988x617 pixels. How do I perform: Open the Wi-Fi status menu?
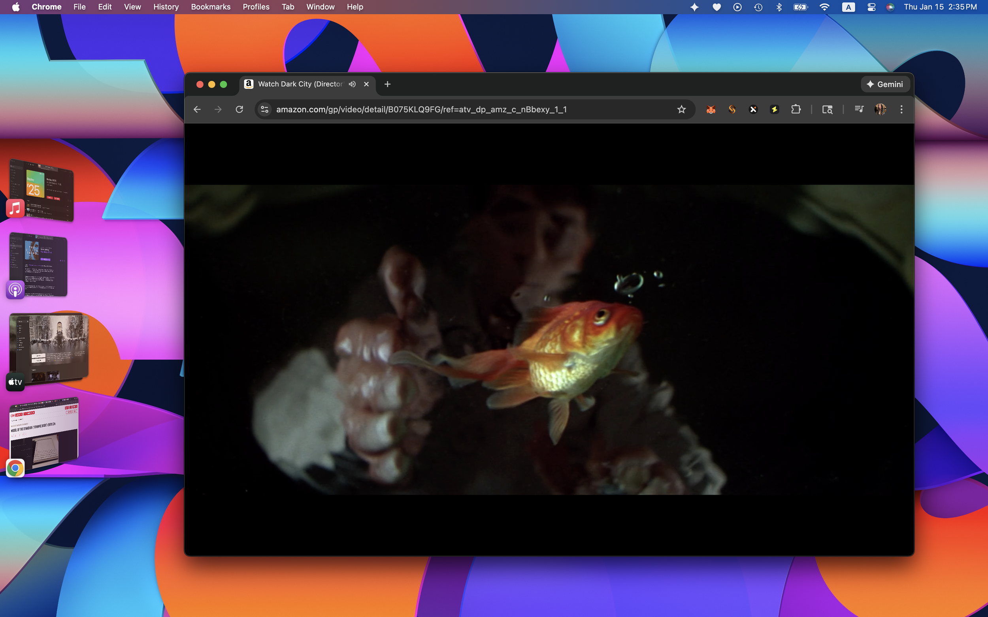[x=825, y=7]
